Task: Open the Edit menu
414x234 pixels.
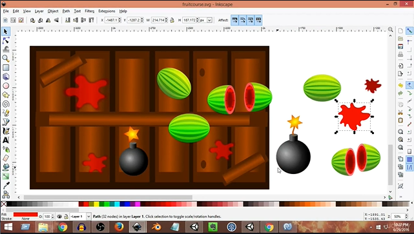Action: point(16,11)
